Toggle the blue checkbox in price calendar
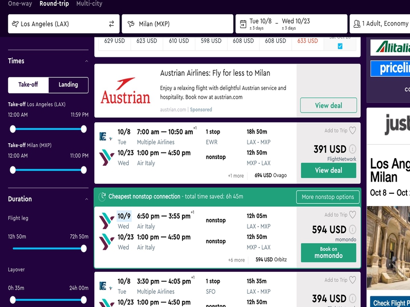410x307 pixels. tap(340, 46)
